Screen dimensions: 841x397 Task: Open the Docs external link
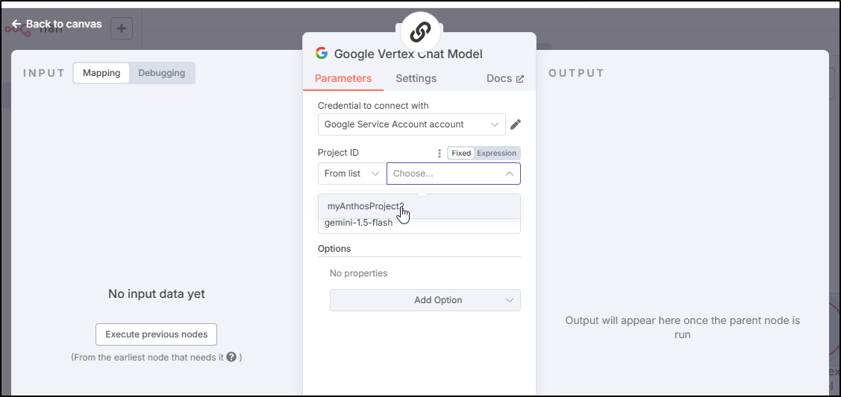pos(504,79)
